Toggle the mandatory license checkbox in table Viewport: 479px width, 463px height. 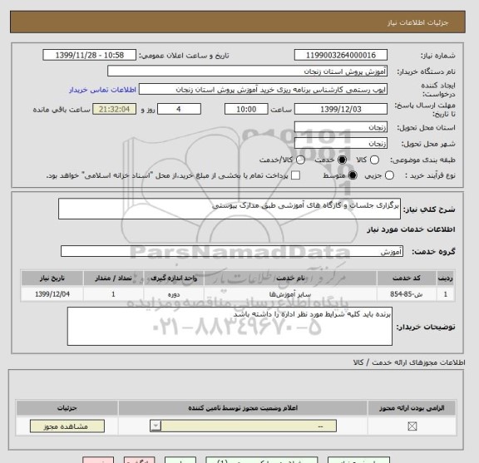click(412, 426)
